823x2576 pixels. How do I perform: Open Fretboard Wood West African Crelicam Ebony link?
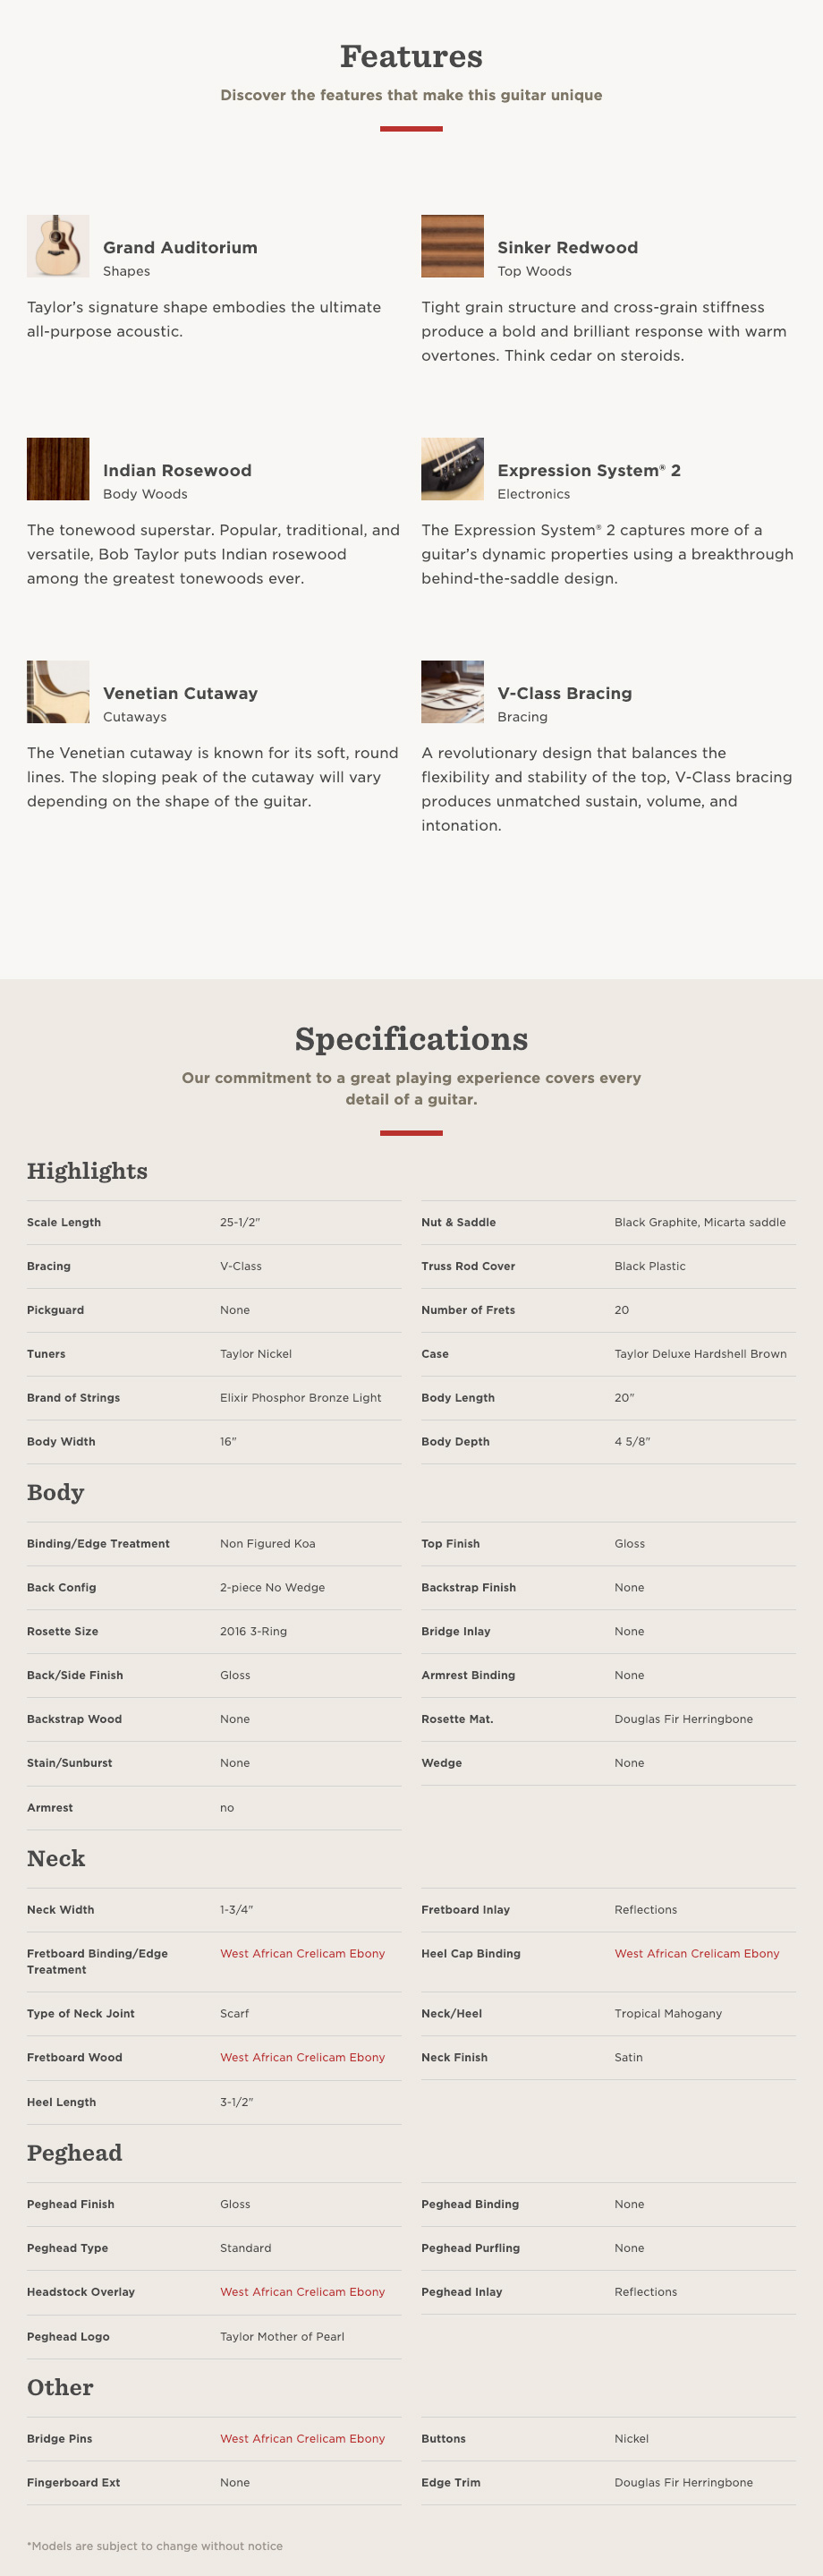point(302,2057)
